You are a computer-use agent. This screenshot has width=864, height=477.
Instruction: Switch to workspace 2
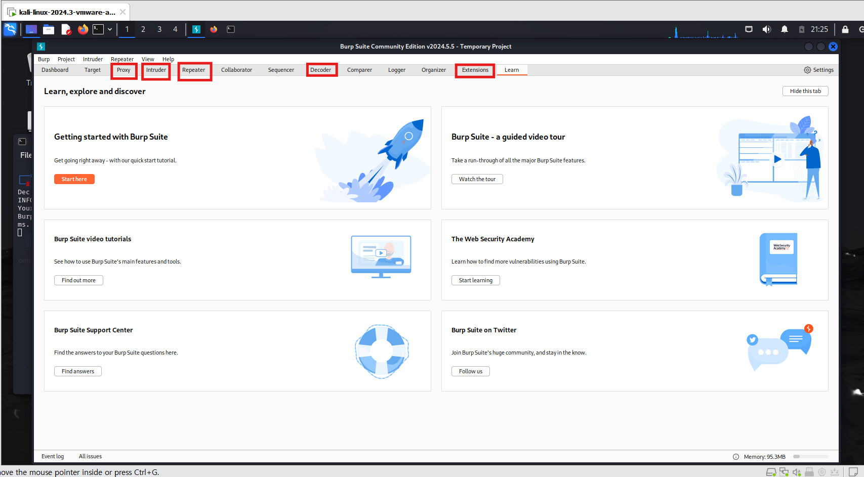coord(143,29)
